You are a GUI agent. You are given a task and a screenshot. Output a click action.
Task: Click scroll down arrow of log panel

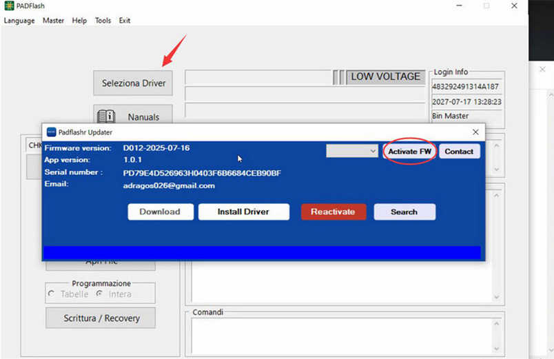click(496, 297)
